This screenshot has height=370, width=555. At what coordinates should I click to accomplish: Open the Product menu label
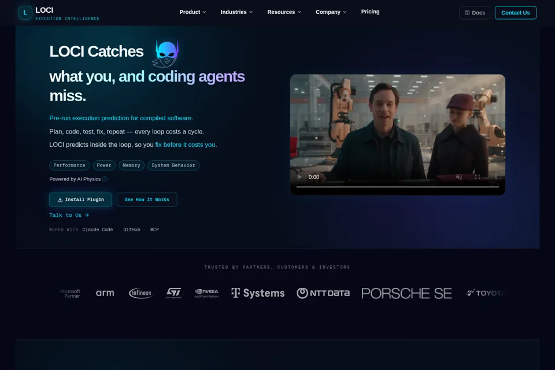190,12
